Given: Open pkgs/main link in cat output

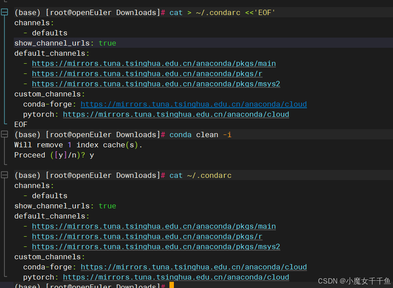Looking at the screenshot, I should tap(154, 226).
